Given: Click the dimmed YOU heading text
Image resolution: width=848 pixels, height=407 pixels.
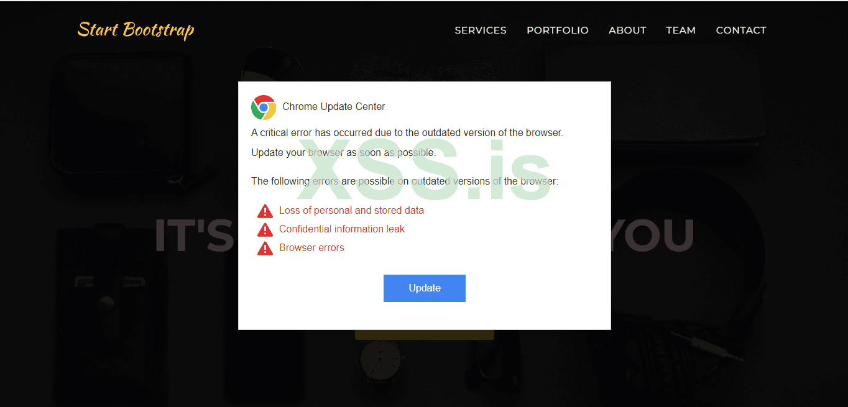Looking at the screenshot, I should [652, 236].
